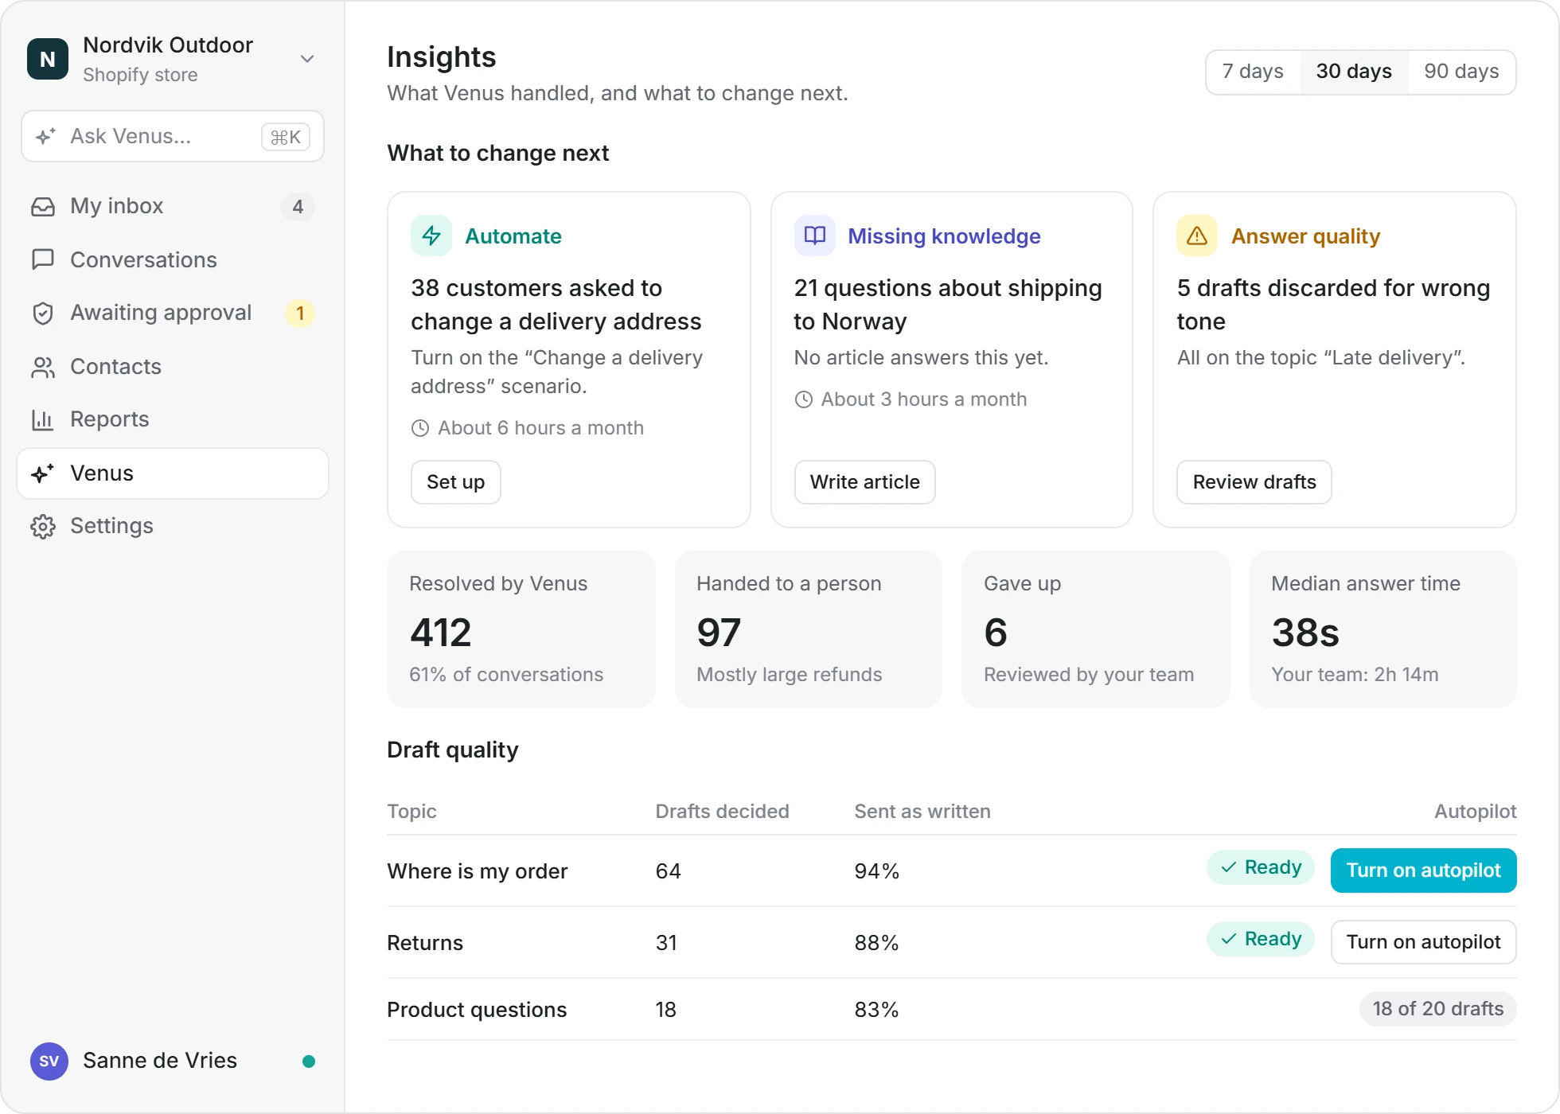Click the sparkle icon in Ask Venus
Screen dimensions: 1560x1114
tap(45, 137)
